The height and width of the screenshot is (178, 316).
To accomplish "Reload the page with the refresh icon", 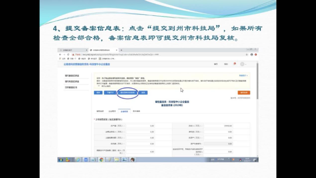I will [68, 55].
